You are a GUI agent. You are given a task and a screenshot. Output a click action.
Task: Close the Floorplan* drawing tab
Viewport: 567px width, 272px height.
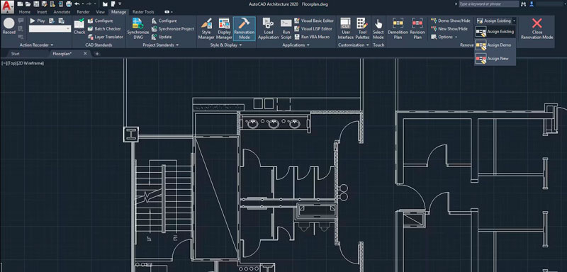[x=85, y=53]
